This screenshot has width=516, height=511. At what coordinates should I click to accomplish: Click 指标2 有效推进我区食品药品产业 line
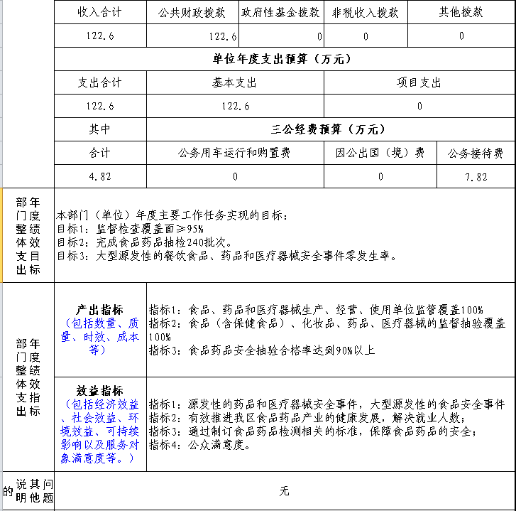[x=307, y=418]
